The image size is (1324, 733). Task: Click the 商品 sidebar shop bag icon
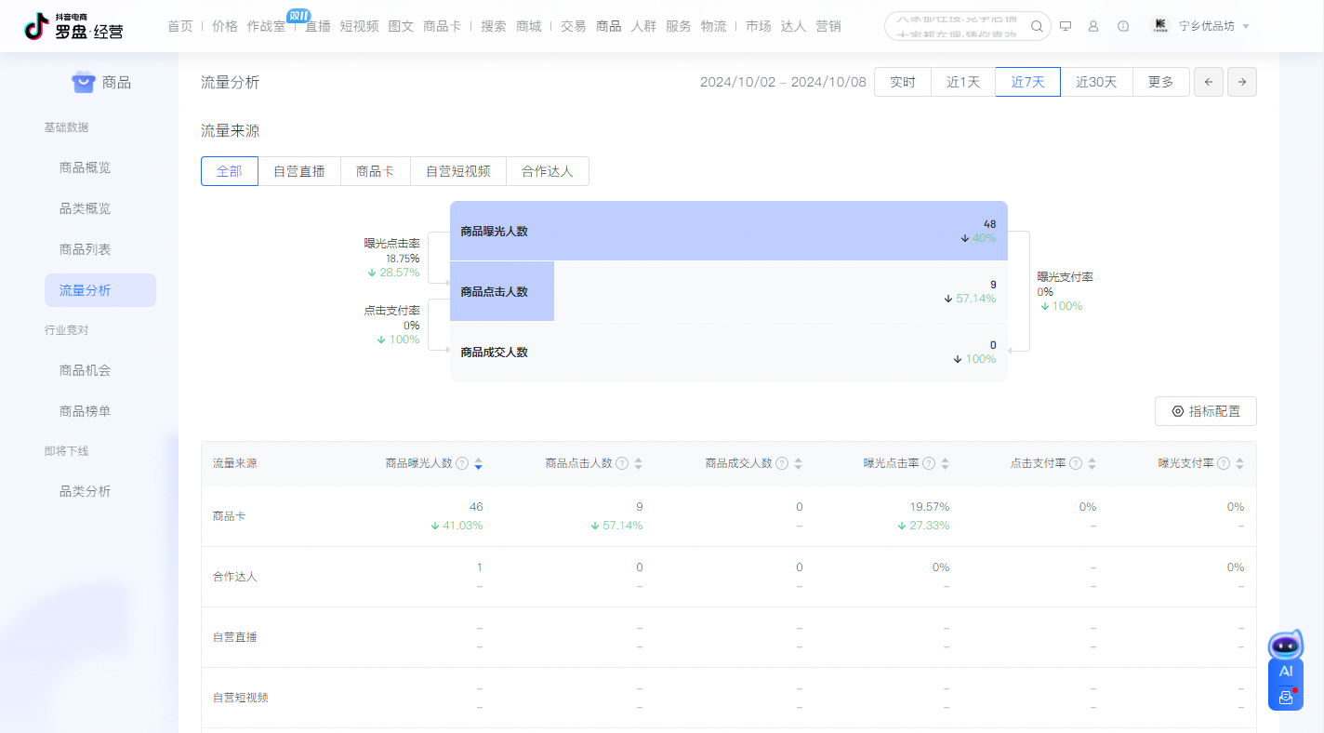(x=84, y=83)
